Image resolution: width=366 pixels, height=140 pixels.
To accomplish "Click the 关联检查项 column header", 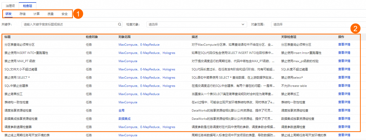I will click(x=289, y=37).
